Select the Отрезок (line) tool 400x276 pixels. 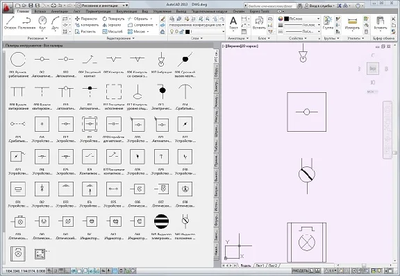tap(10, 22)
